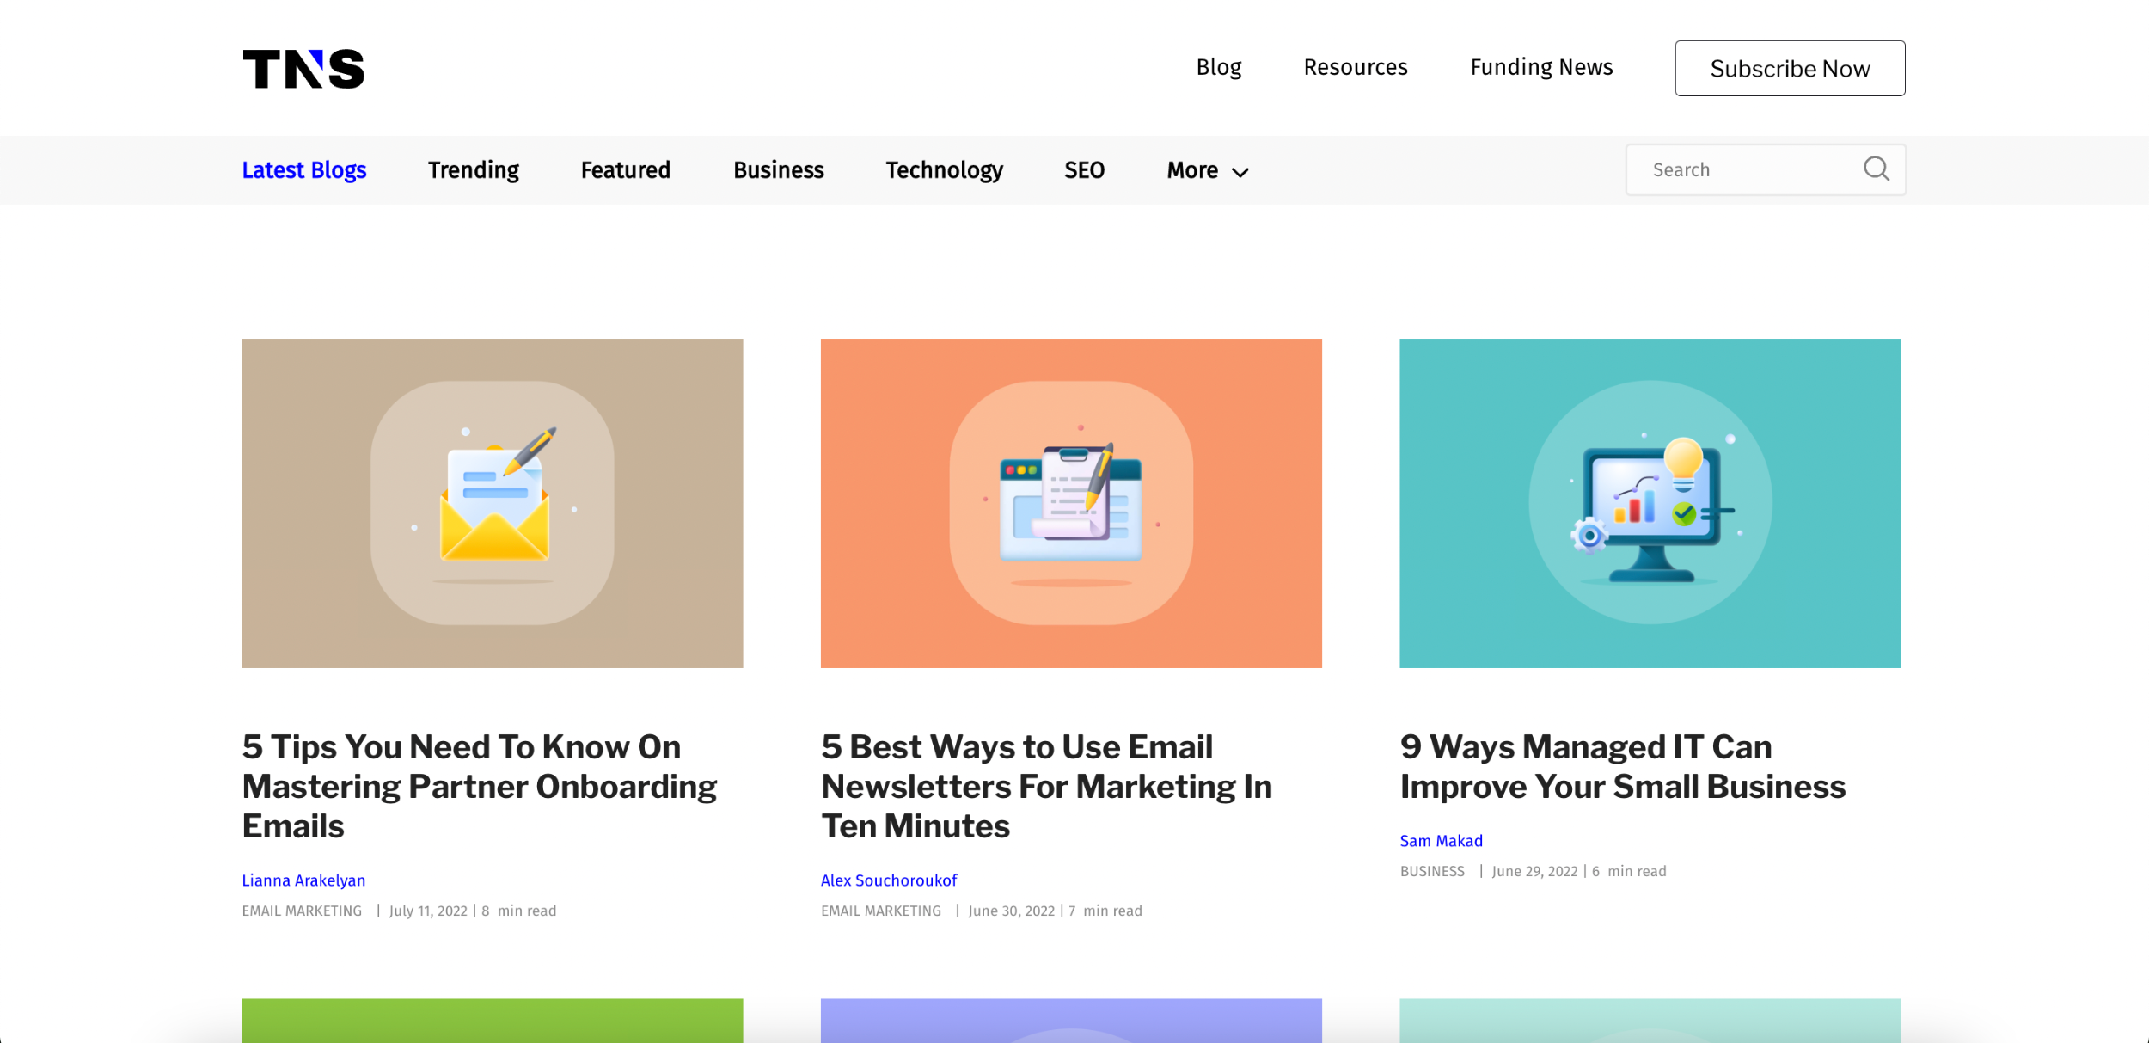The image size is (2149, 1043).
Task: Open the Blog nav link
Action: pos(1218,67)
